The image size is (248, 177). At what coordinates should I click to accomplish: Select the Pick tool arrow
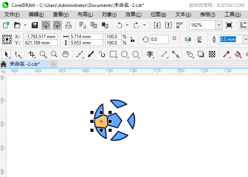6,54
